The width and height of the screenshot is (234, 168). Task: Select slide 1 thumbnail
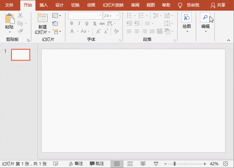pos(21,55)
